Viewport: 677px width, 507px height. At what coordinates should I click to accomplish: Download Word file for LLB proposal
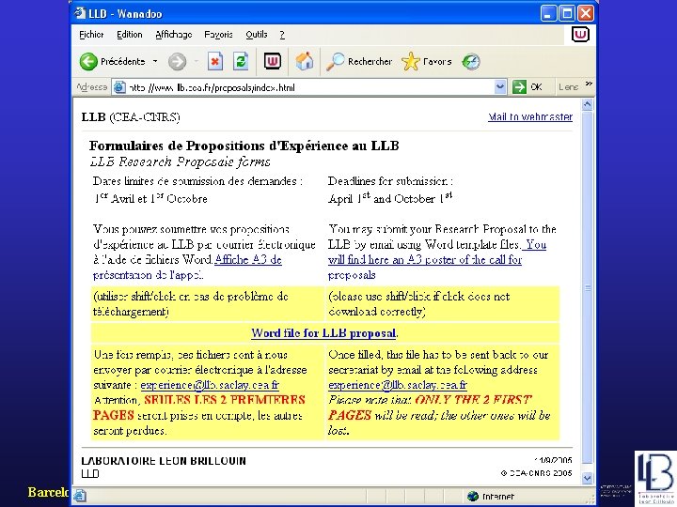[x=323, y=332]
